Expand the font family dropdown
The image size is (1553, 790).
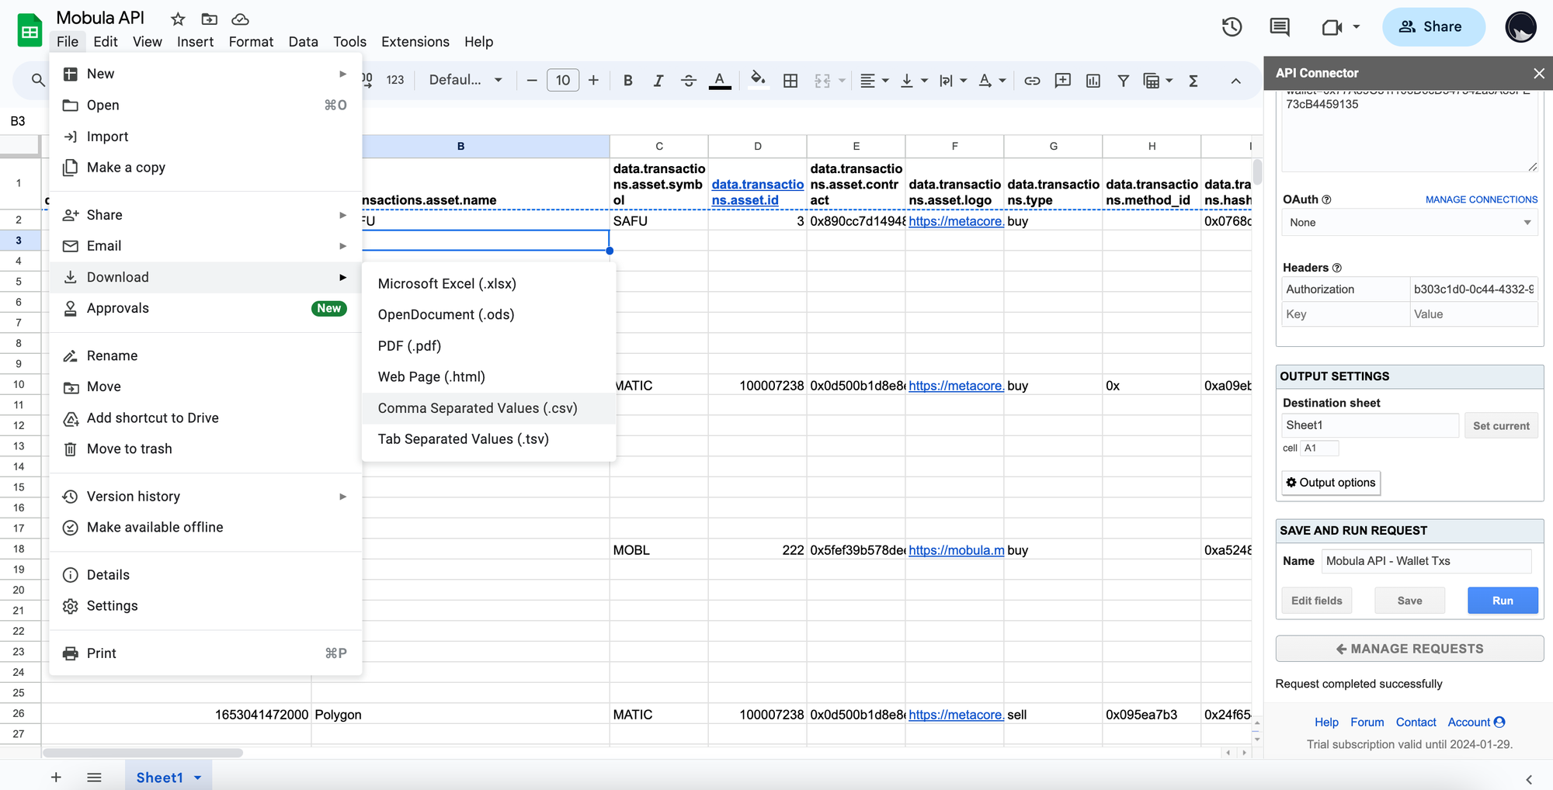(466, 80)
